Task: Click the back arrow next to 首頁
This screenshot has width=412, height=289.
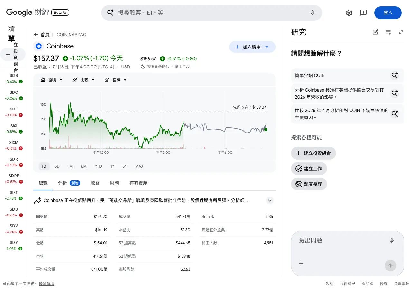Action: click(x=36, y=35)
